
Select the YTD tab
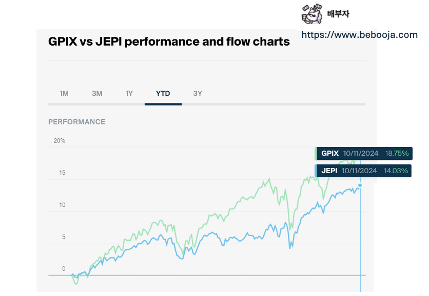click(x=163, y=93)
